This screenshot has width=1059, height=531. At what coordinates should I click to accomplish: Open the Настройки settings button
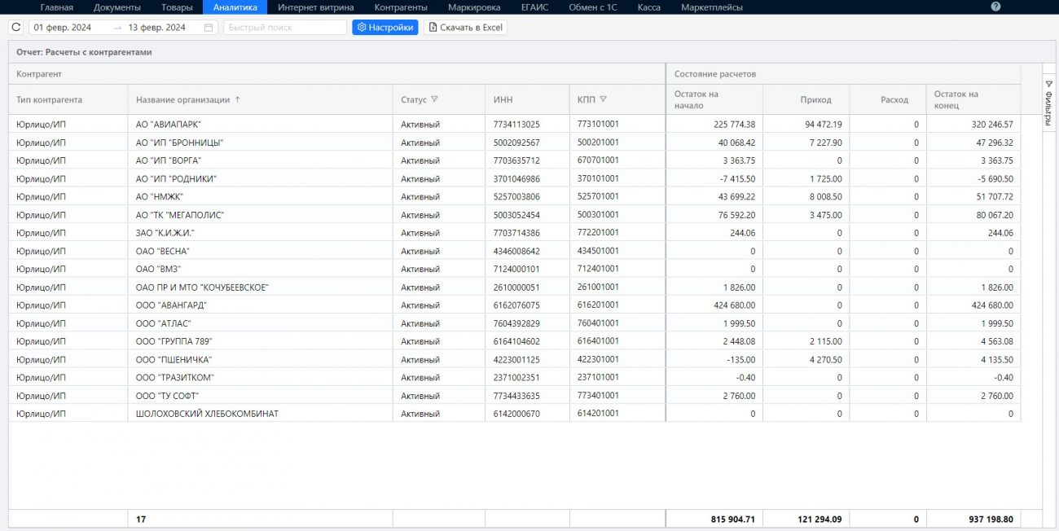385,28
